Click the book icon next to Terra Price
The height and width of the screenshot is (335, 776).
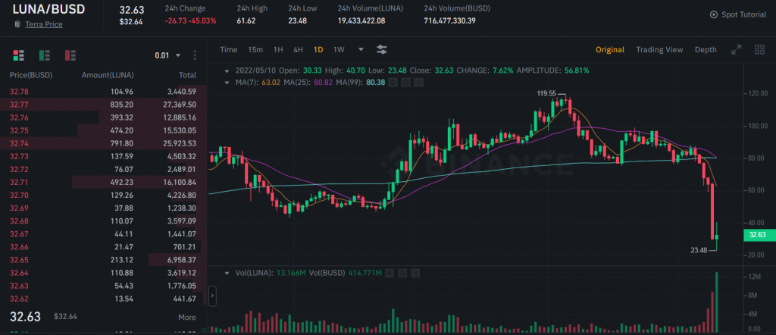17,24
